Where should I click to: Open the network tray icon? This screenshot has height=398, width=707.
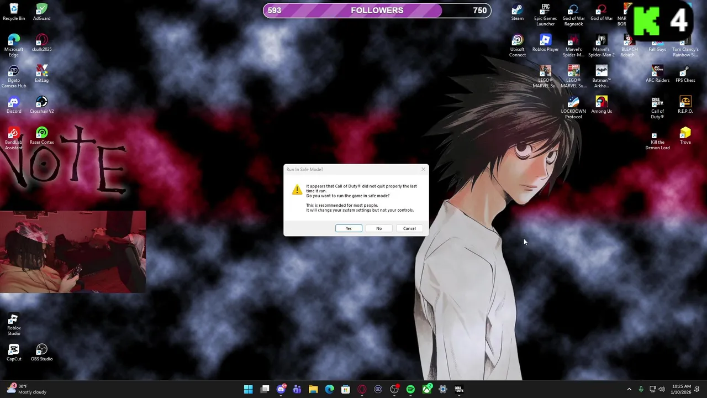pos(652,389)
